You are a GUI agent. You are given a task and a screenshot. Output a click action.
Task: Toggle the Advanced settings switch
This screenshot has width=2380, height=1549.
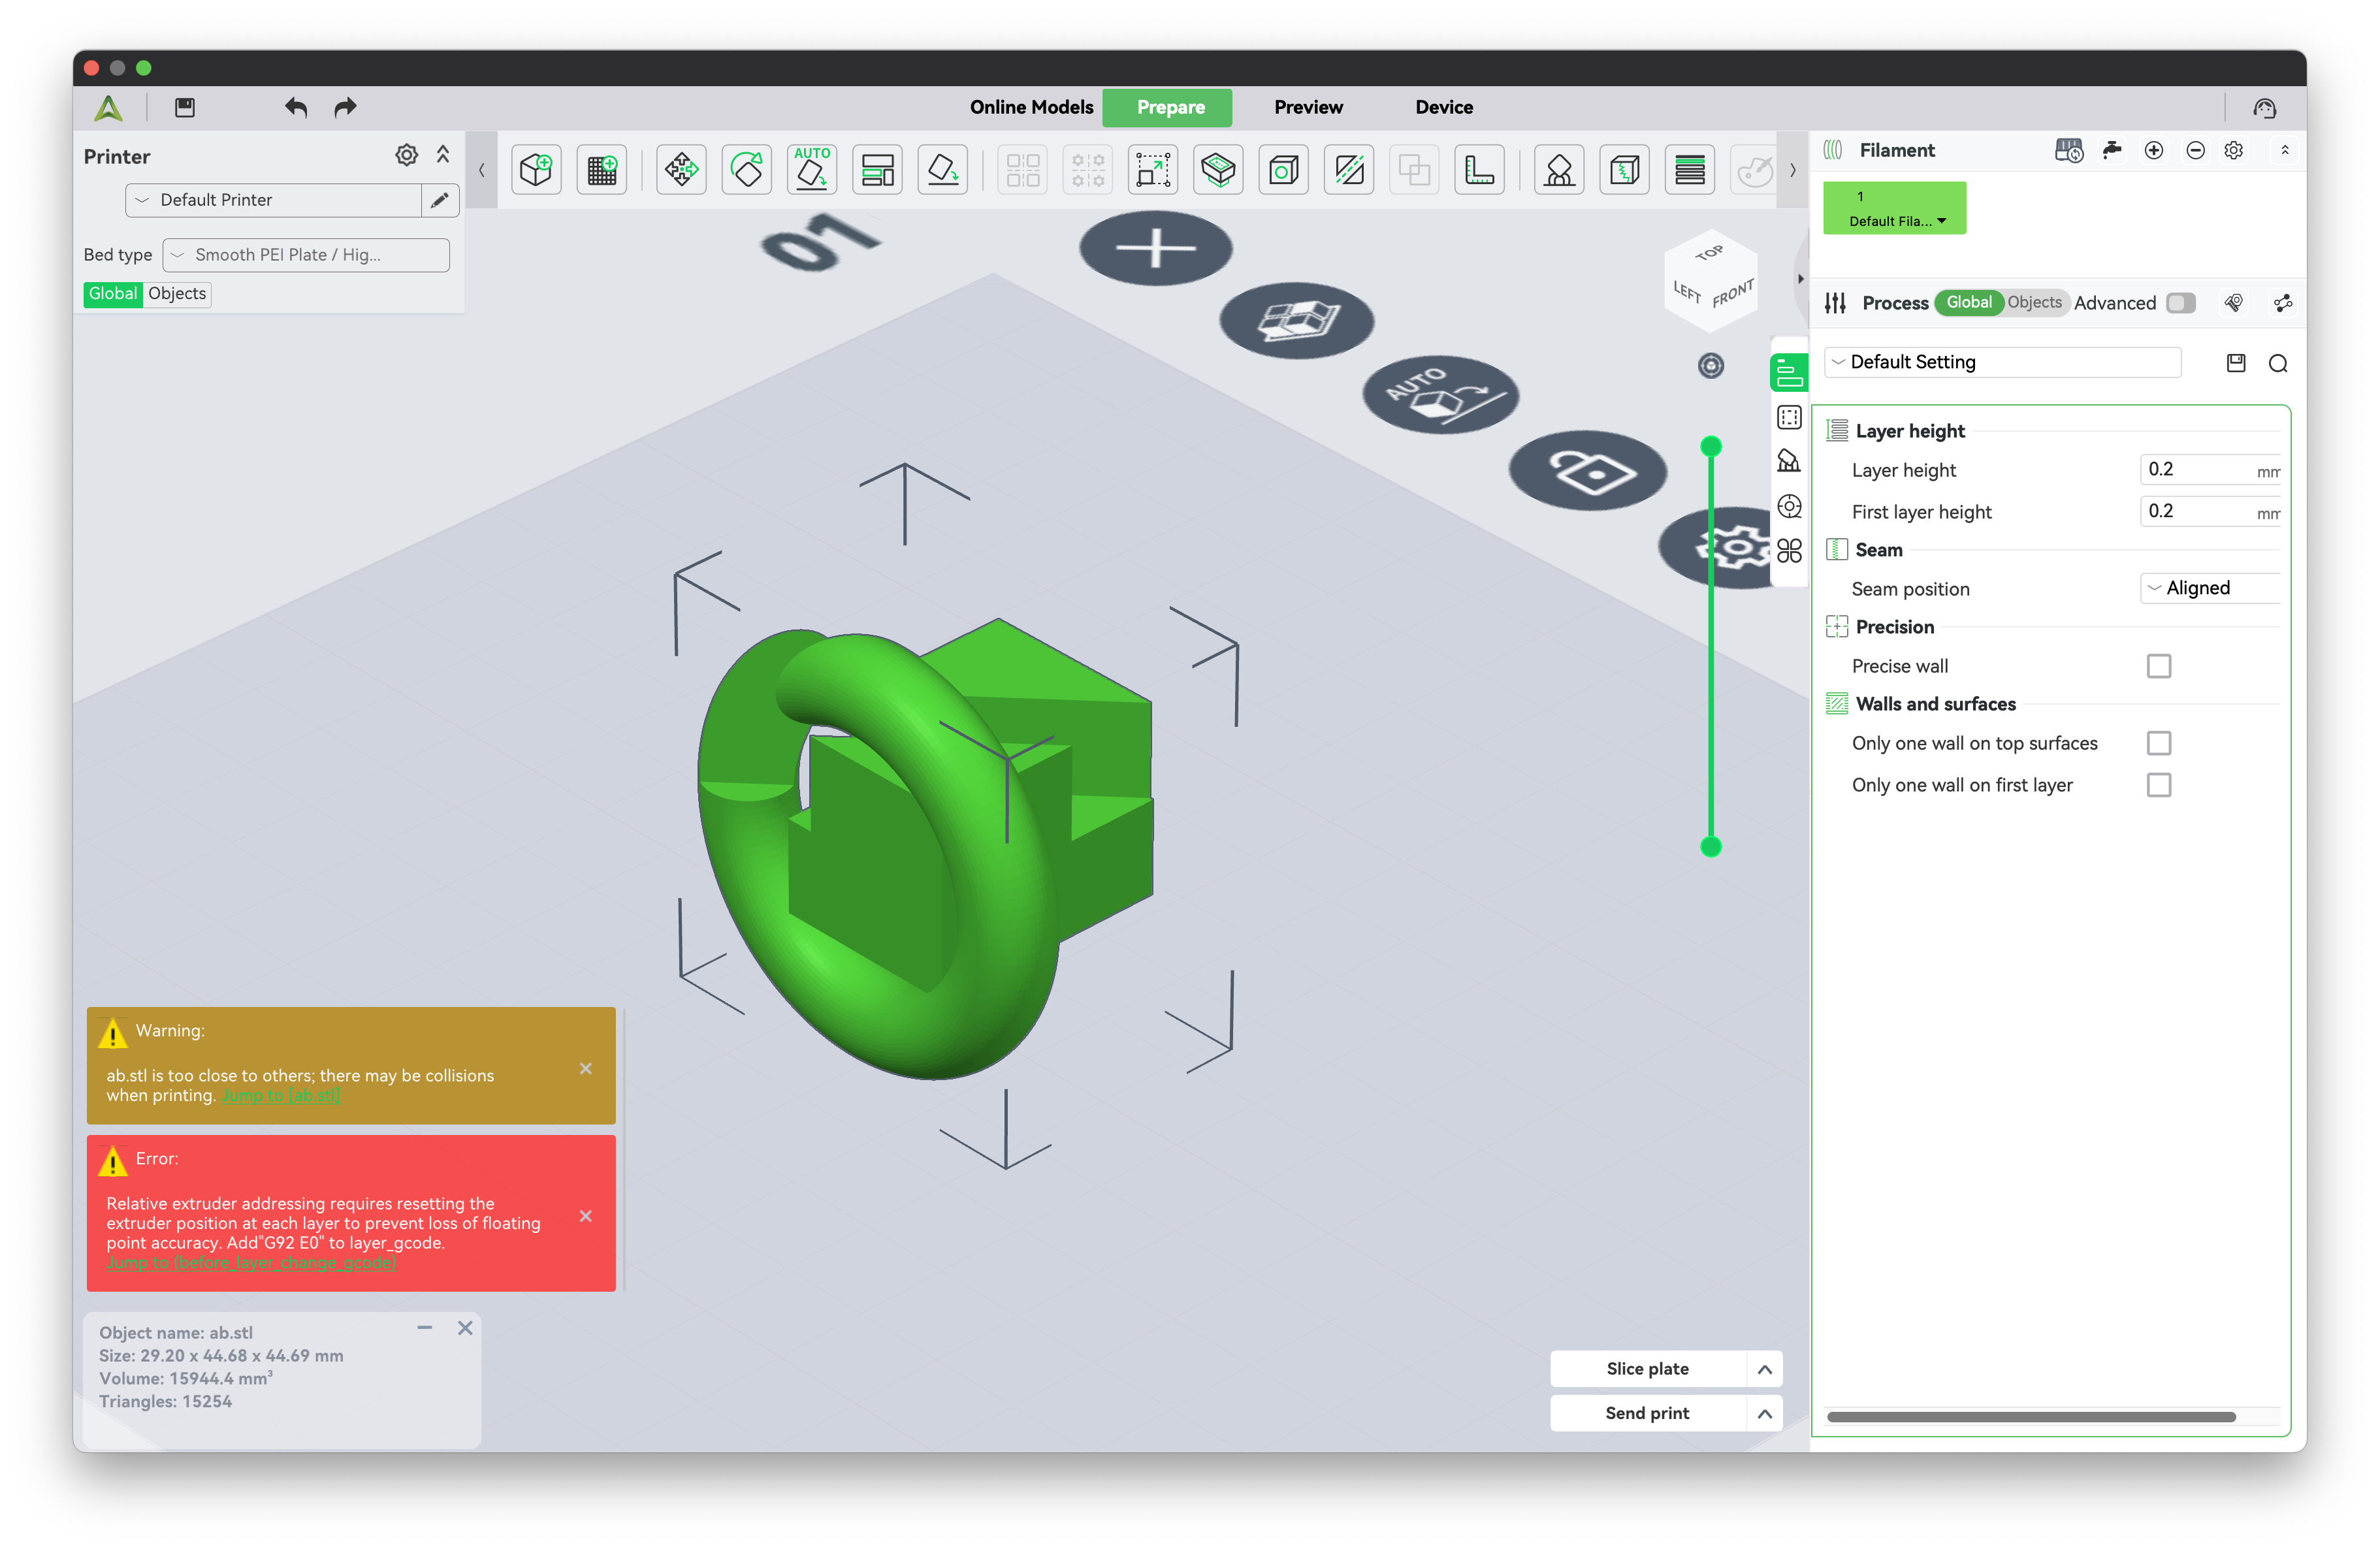tap(2181, 303)
